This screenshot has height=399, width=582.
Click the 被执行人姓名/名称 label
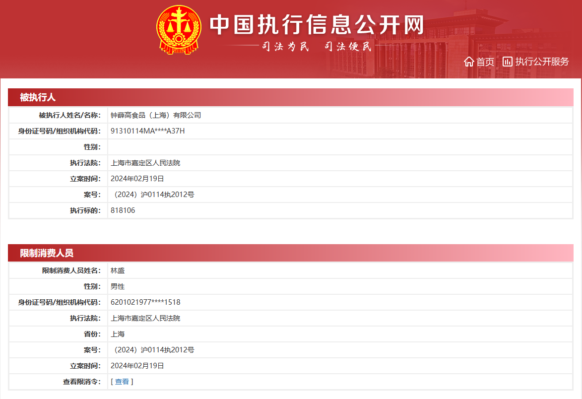tap(70, 116)
